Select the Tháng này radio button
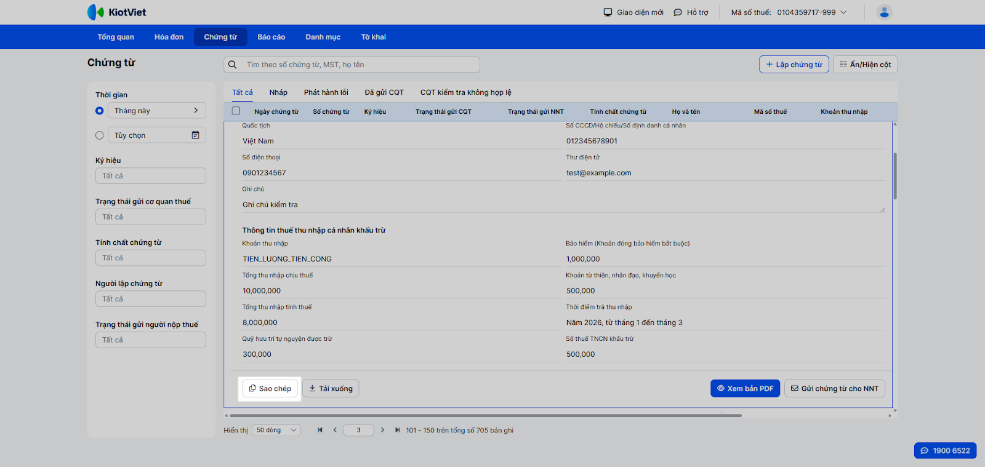 (x=100, y=111)
